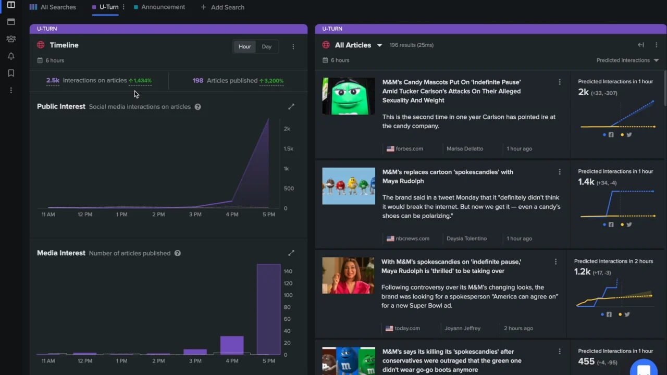
Task: Open the dashboard layout icon in sidebar
Action: [x=11, y=5]
